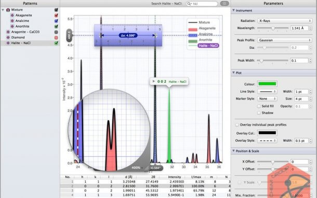
Task: Click the Diamond pattern icon
Action: [8, 38]
